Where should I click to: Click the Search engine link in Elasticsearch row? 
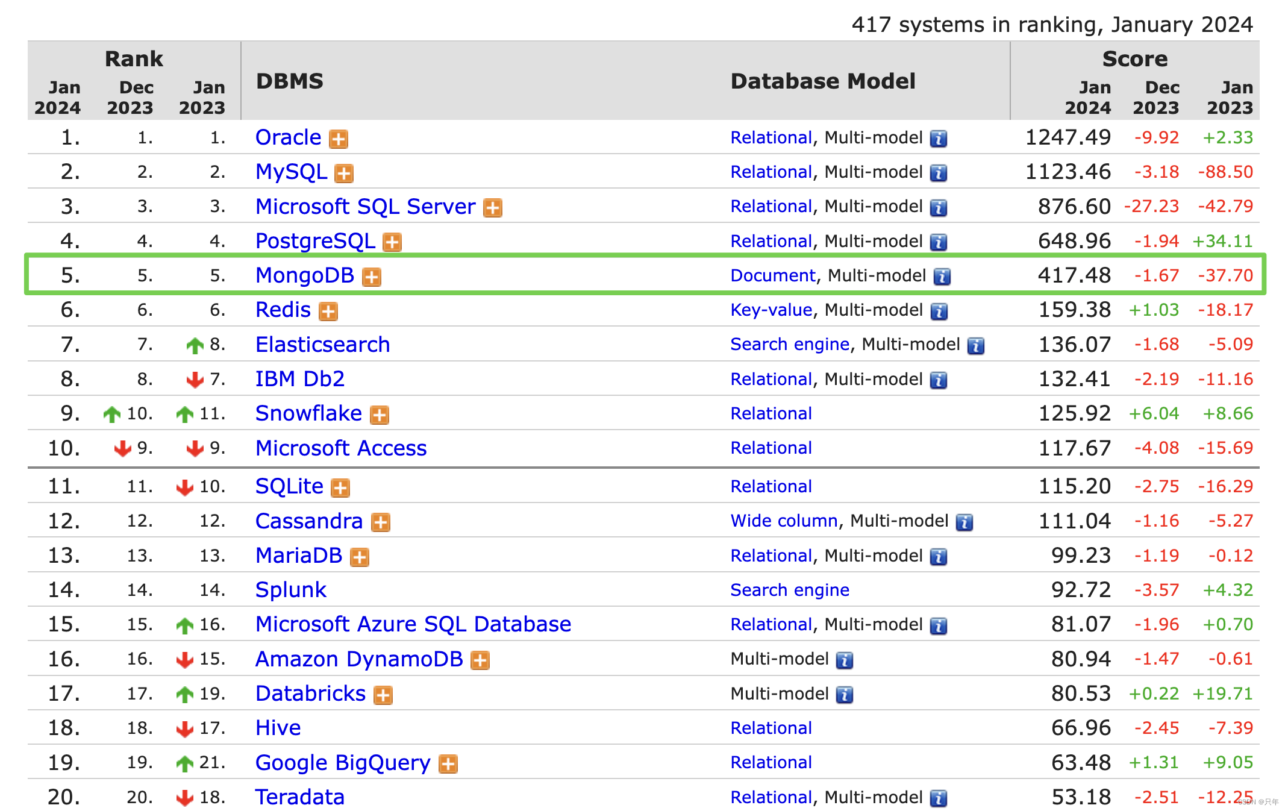coord(790,344)
